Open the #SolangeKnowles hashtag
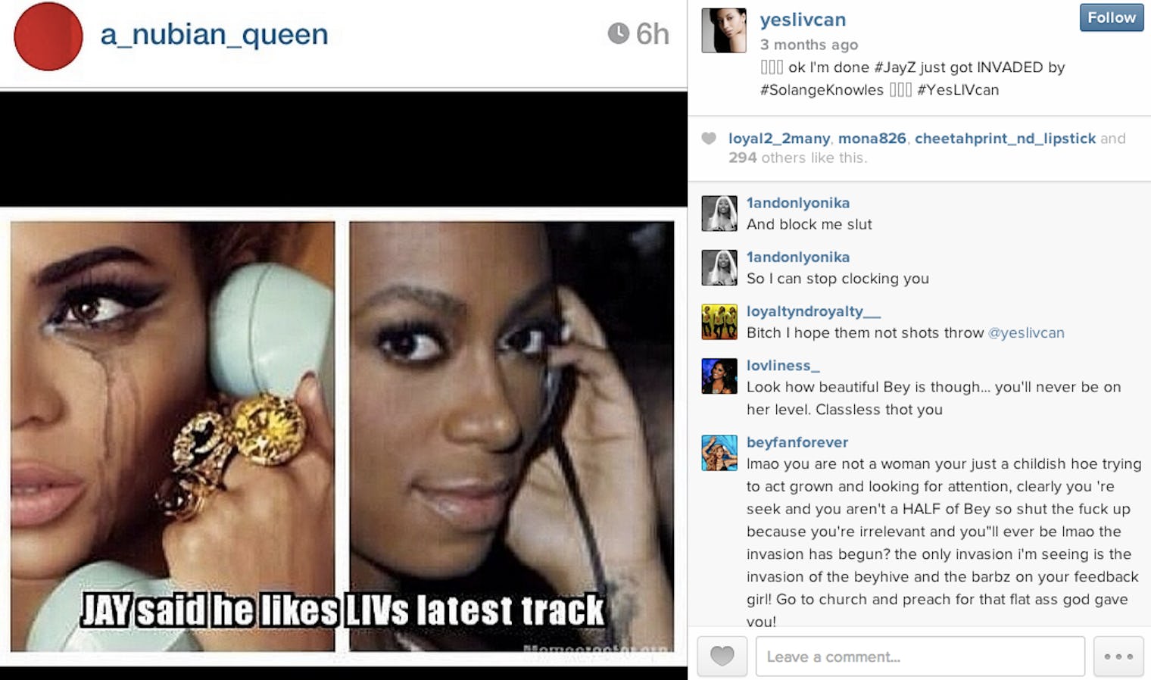This screenshot has height=680, width=1151. (822, 90)
